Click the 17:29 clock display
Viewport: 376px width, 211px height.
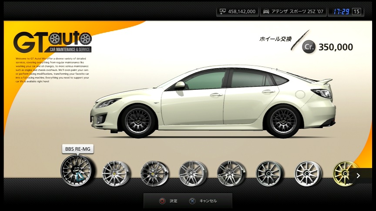pos(341,11)
